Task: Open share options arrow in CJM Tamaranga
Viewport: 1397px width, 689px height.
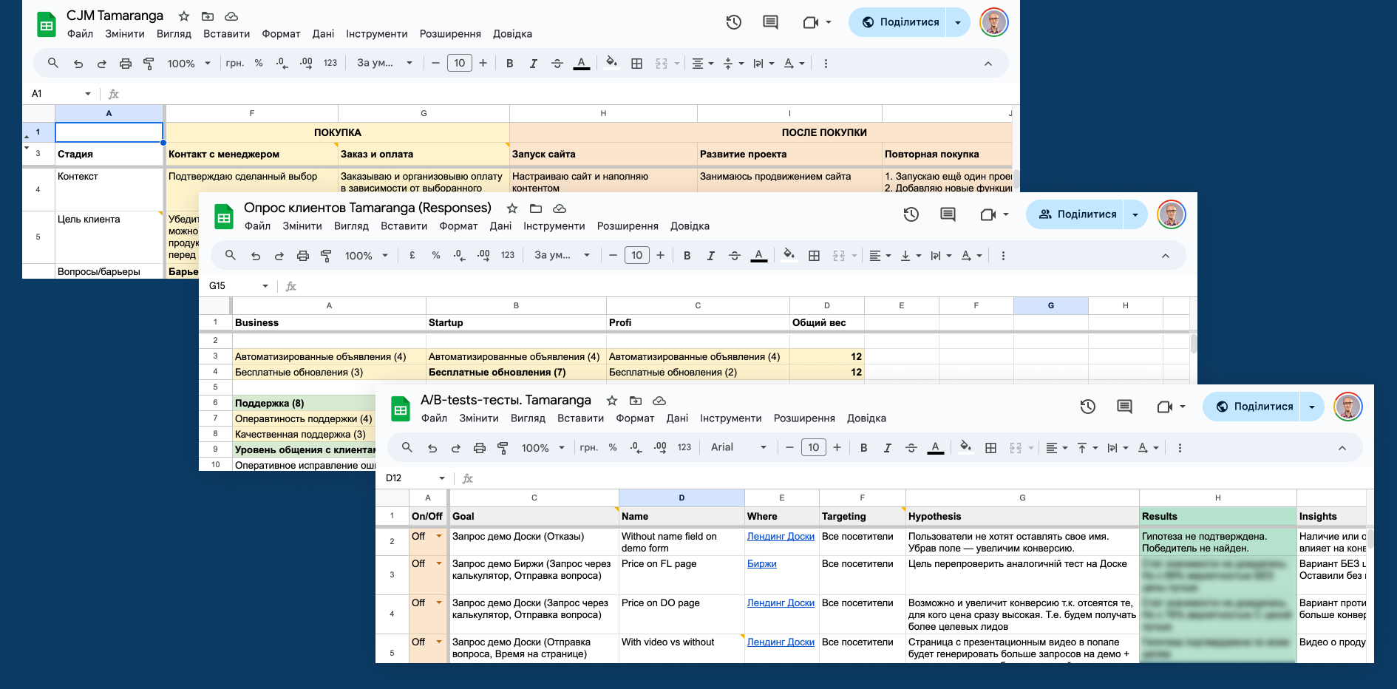Action: pos(958,22)
